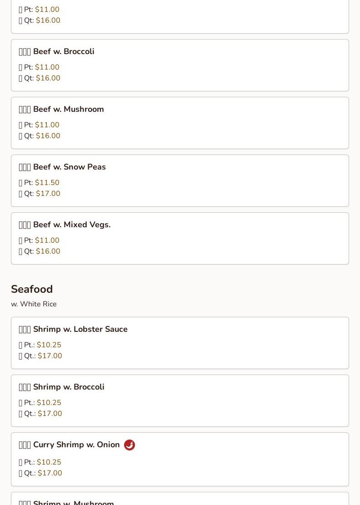Click the pint price for Curry Shrimp w. Onion
360x505 pixels.
click(x=49, y=462)
